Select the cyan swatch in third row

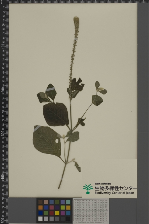point(68,213)
